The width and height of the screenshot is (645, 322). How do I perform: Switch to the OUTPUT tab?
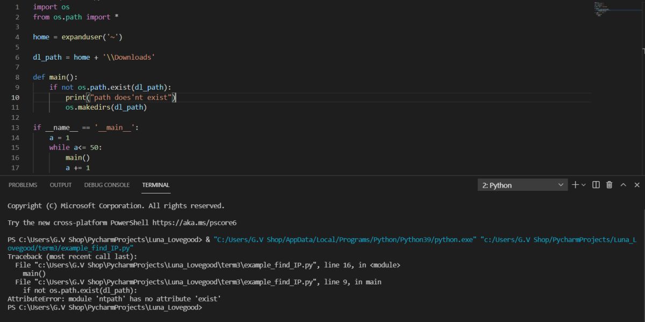[61, 185]
